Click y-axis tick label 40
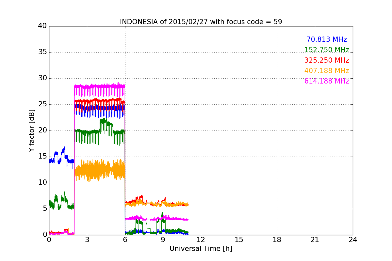The image size is (392, 261). (42, 26)
